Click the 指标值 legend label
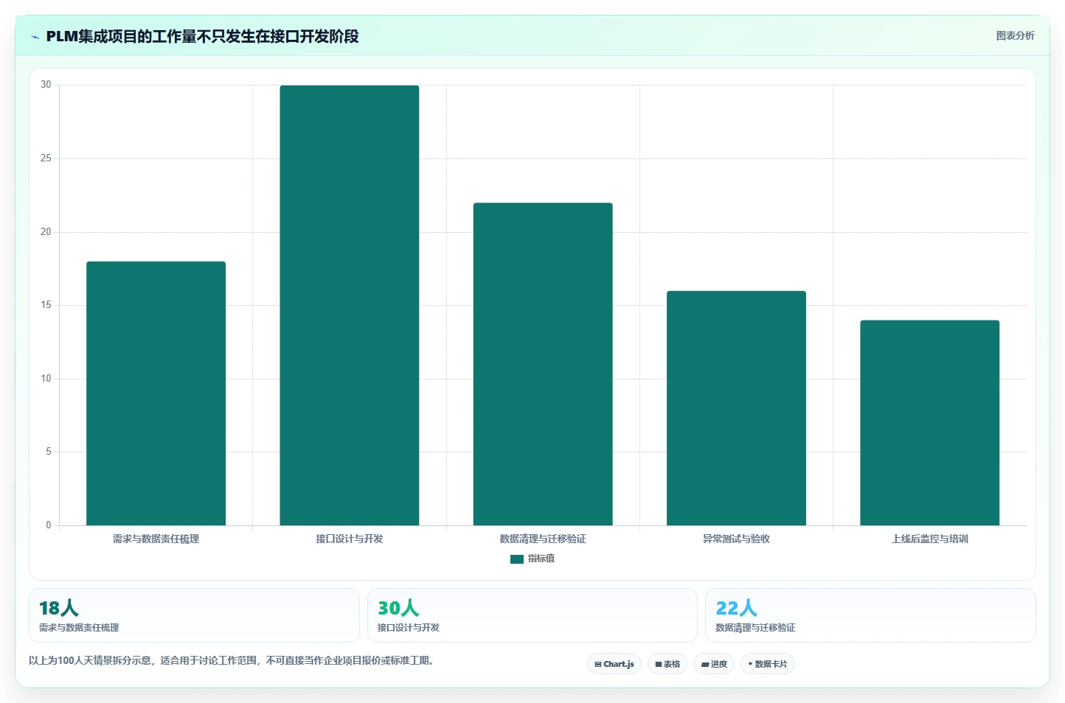1065x703 pixels. tap(541, 559)
